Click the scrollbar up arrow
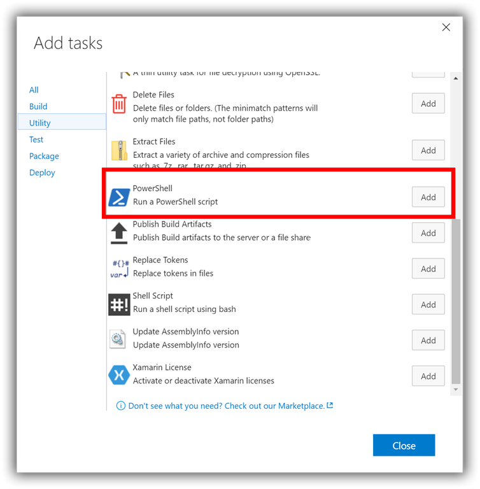The height and width of the screenshot is (489, 480). point(455,78)
